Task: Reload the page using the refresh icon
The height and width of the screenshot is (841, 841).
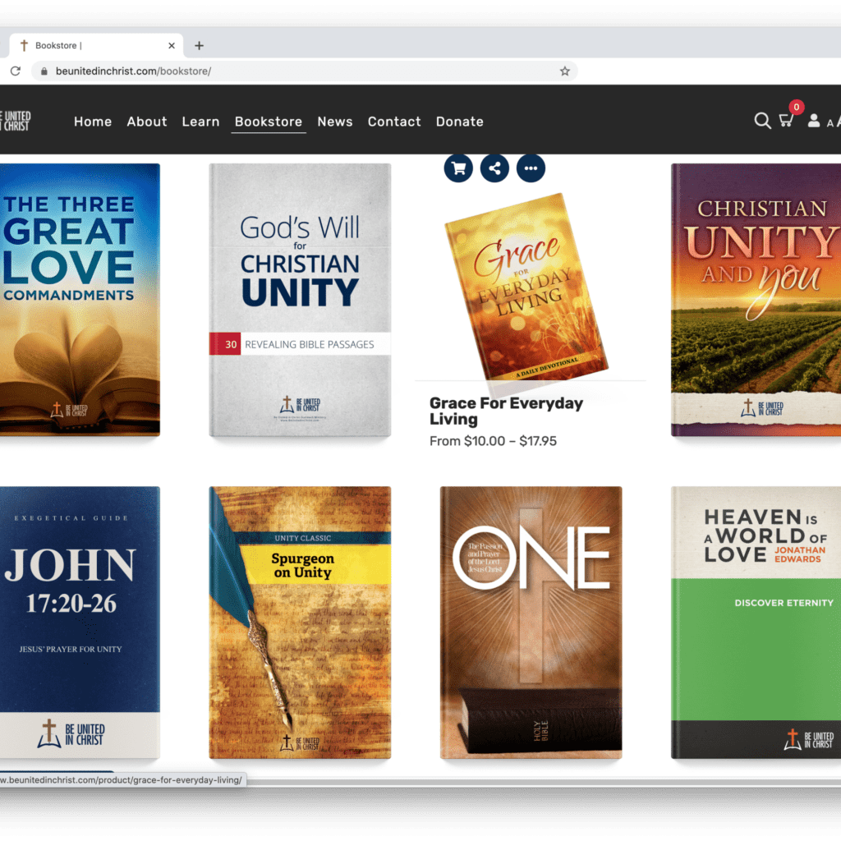Action: click(x=15, y=71)
